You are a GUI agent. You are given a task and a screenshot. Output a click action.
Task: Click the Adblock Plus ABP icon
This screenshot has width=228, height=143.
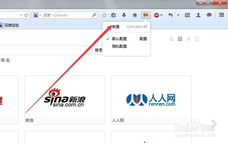click(x=157, y=15)
